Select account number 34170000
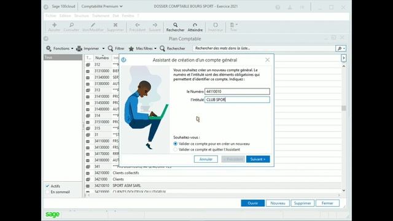The image size is (393, 221). pos(102,154)
